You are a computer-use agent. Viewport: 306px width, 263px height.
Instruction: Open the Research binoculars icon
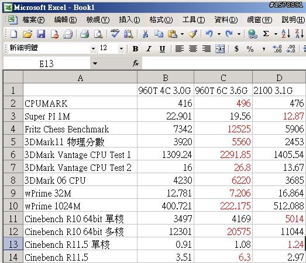(129, 34)
